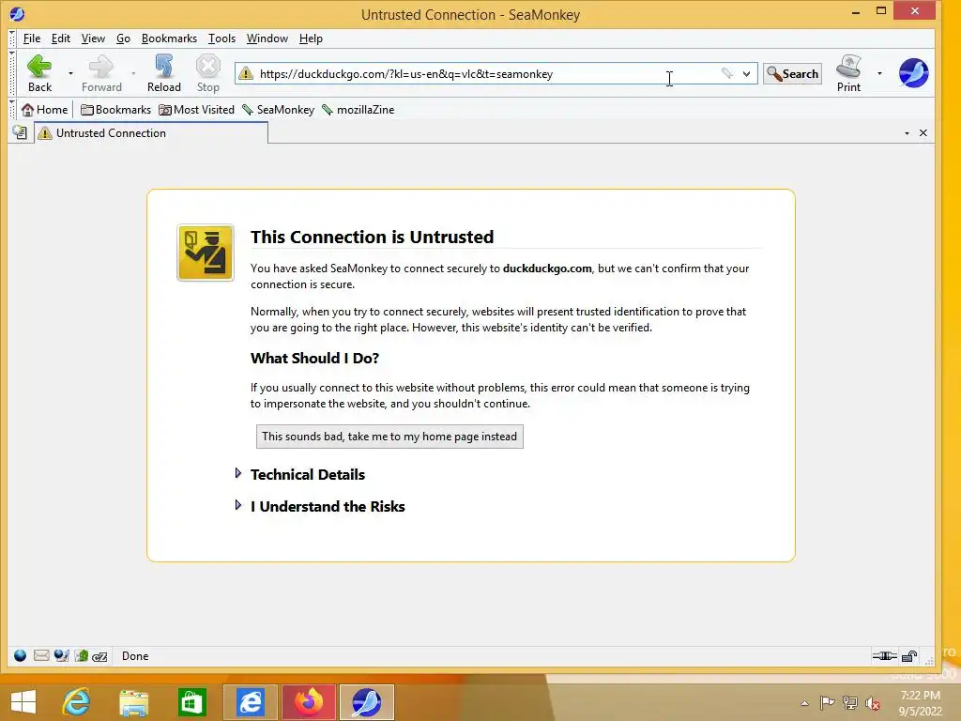The height and width of the screenshot is (721, 961).
Task: Click the tag icon inside the URL bar
Action: 727,73
